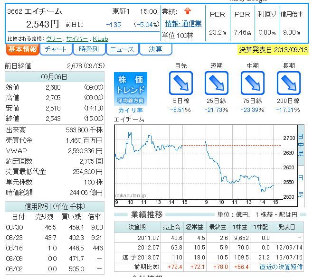
Task: Open the 時系列 tab
Action: (x=89, y=49)
